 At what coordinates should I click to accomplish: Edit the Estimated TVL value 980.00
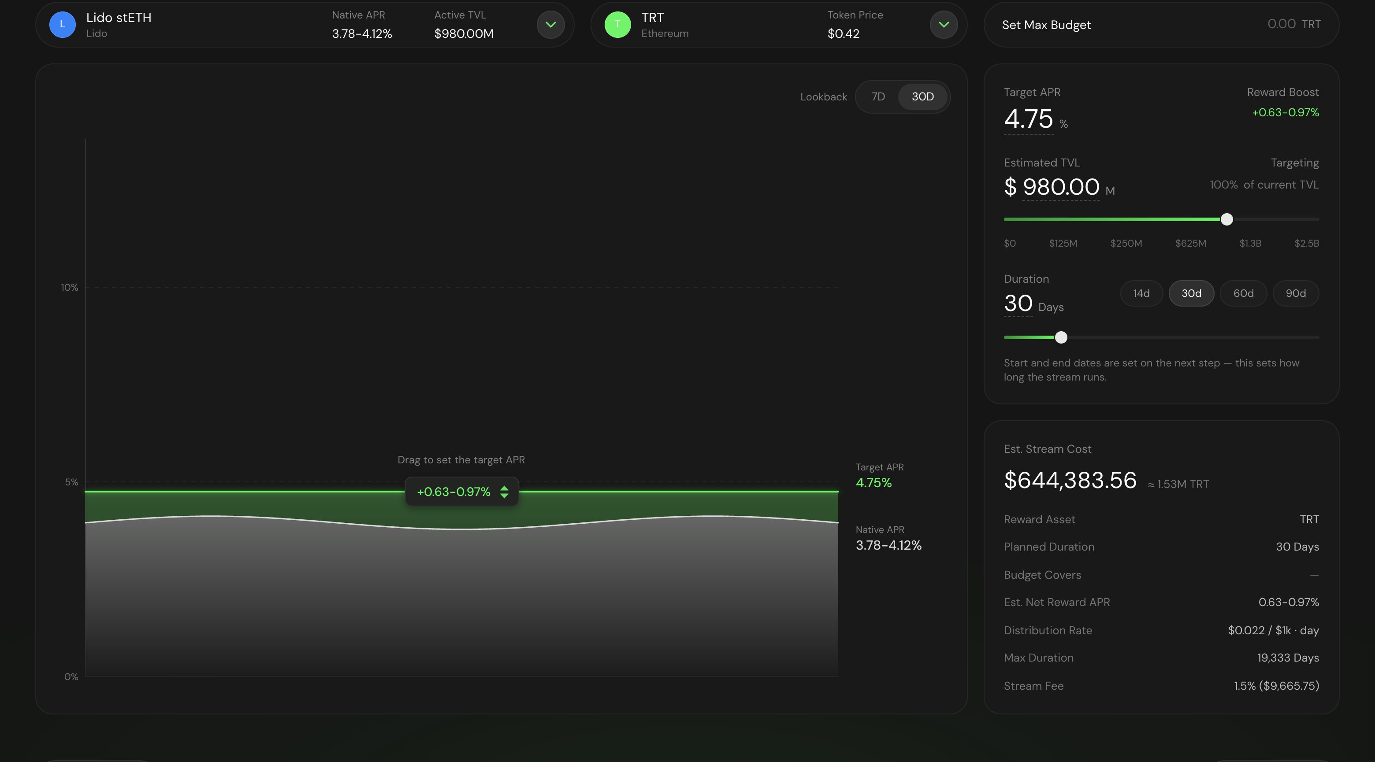coord(1061,187)
